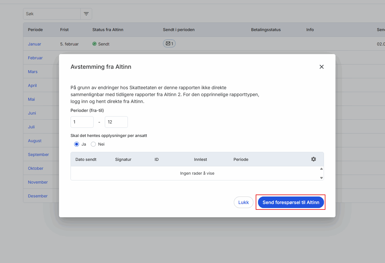
Task: Click Periode header in dialog table
Action: (x=241, y=159)
